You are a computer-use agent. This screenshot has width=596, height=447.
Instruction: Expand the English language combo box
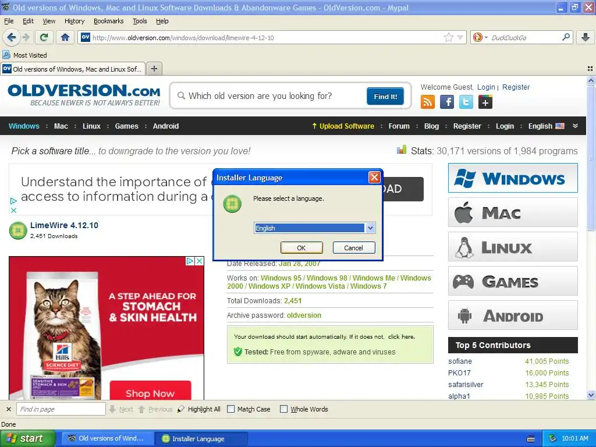(x=371, y=228)
